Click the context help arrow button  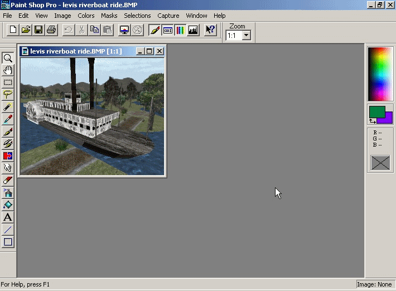210,30
